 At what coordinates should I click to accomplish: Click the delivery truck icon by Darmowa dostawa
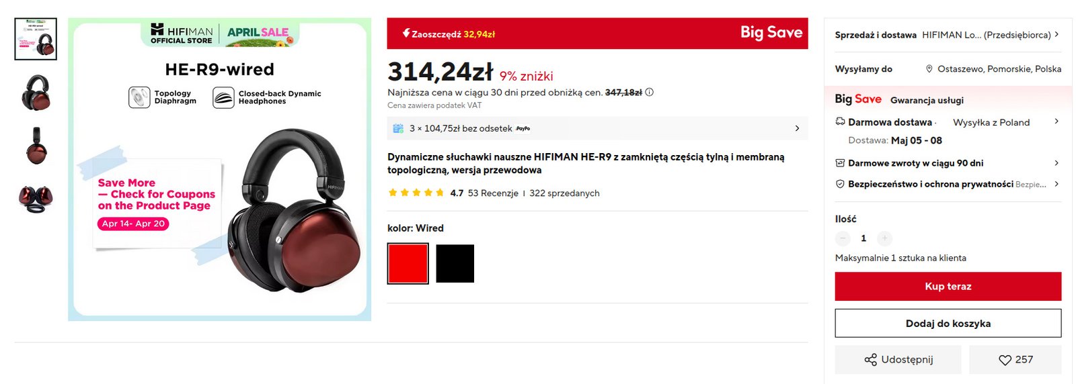click(x=840, y=122)
